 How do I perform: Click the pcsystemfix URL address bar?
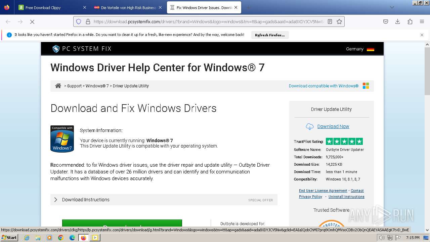point(208,22)
